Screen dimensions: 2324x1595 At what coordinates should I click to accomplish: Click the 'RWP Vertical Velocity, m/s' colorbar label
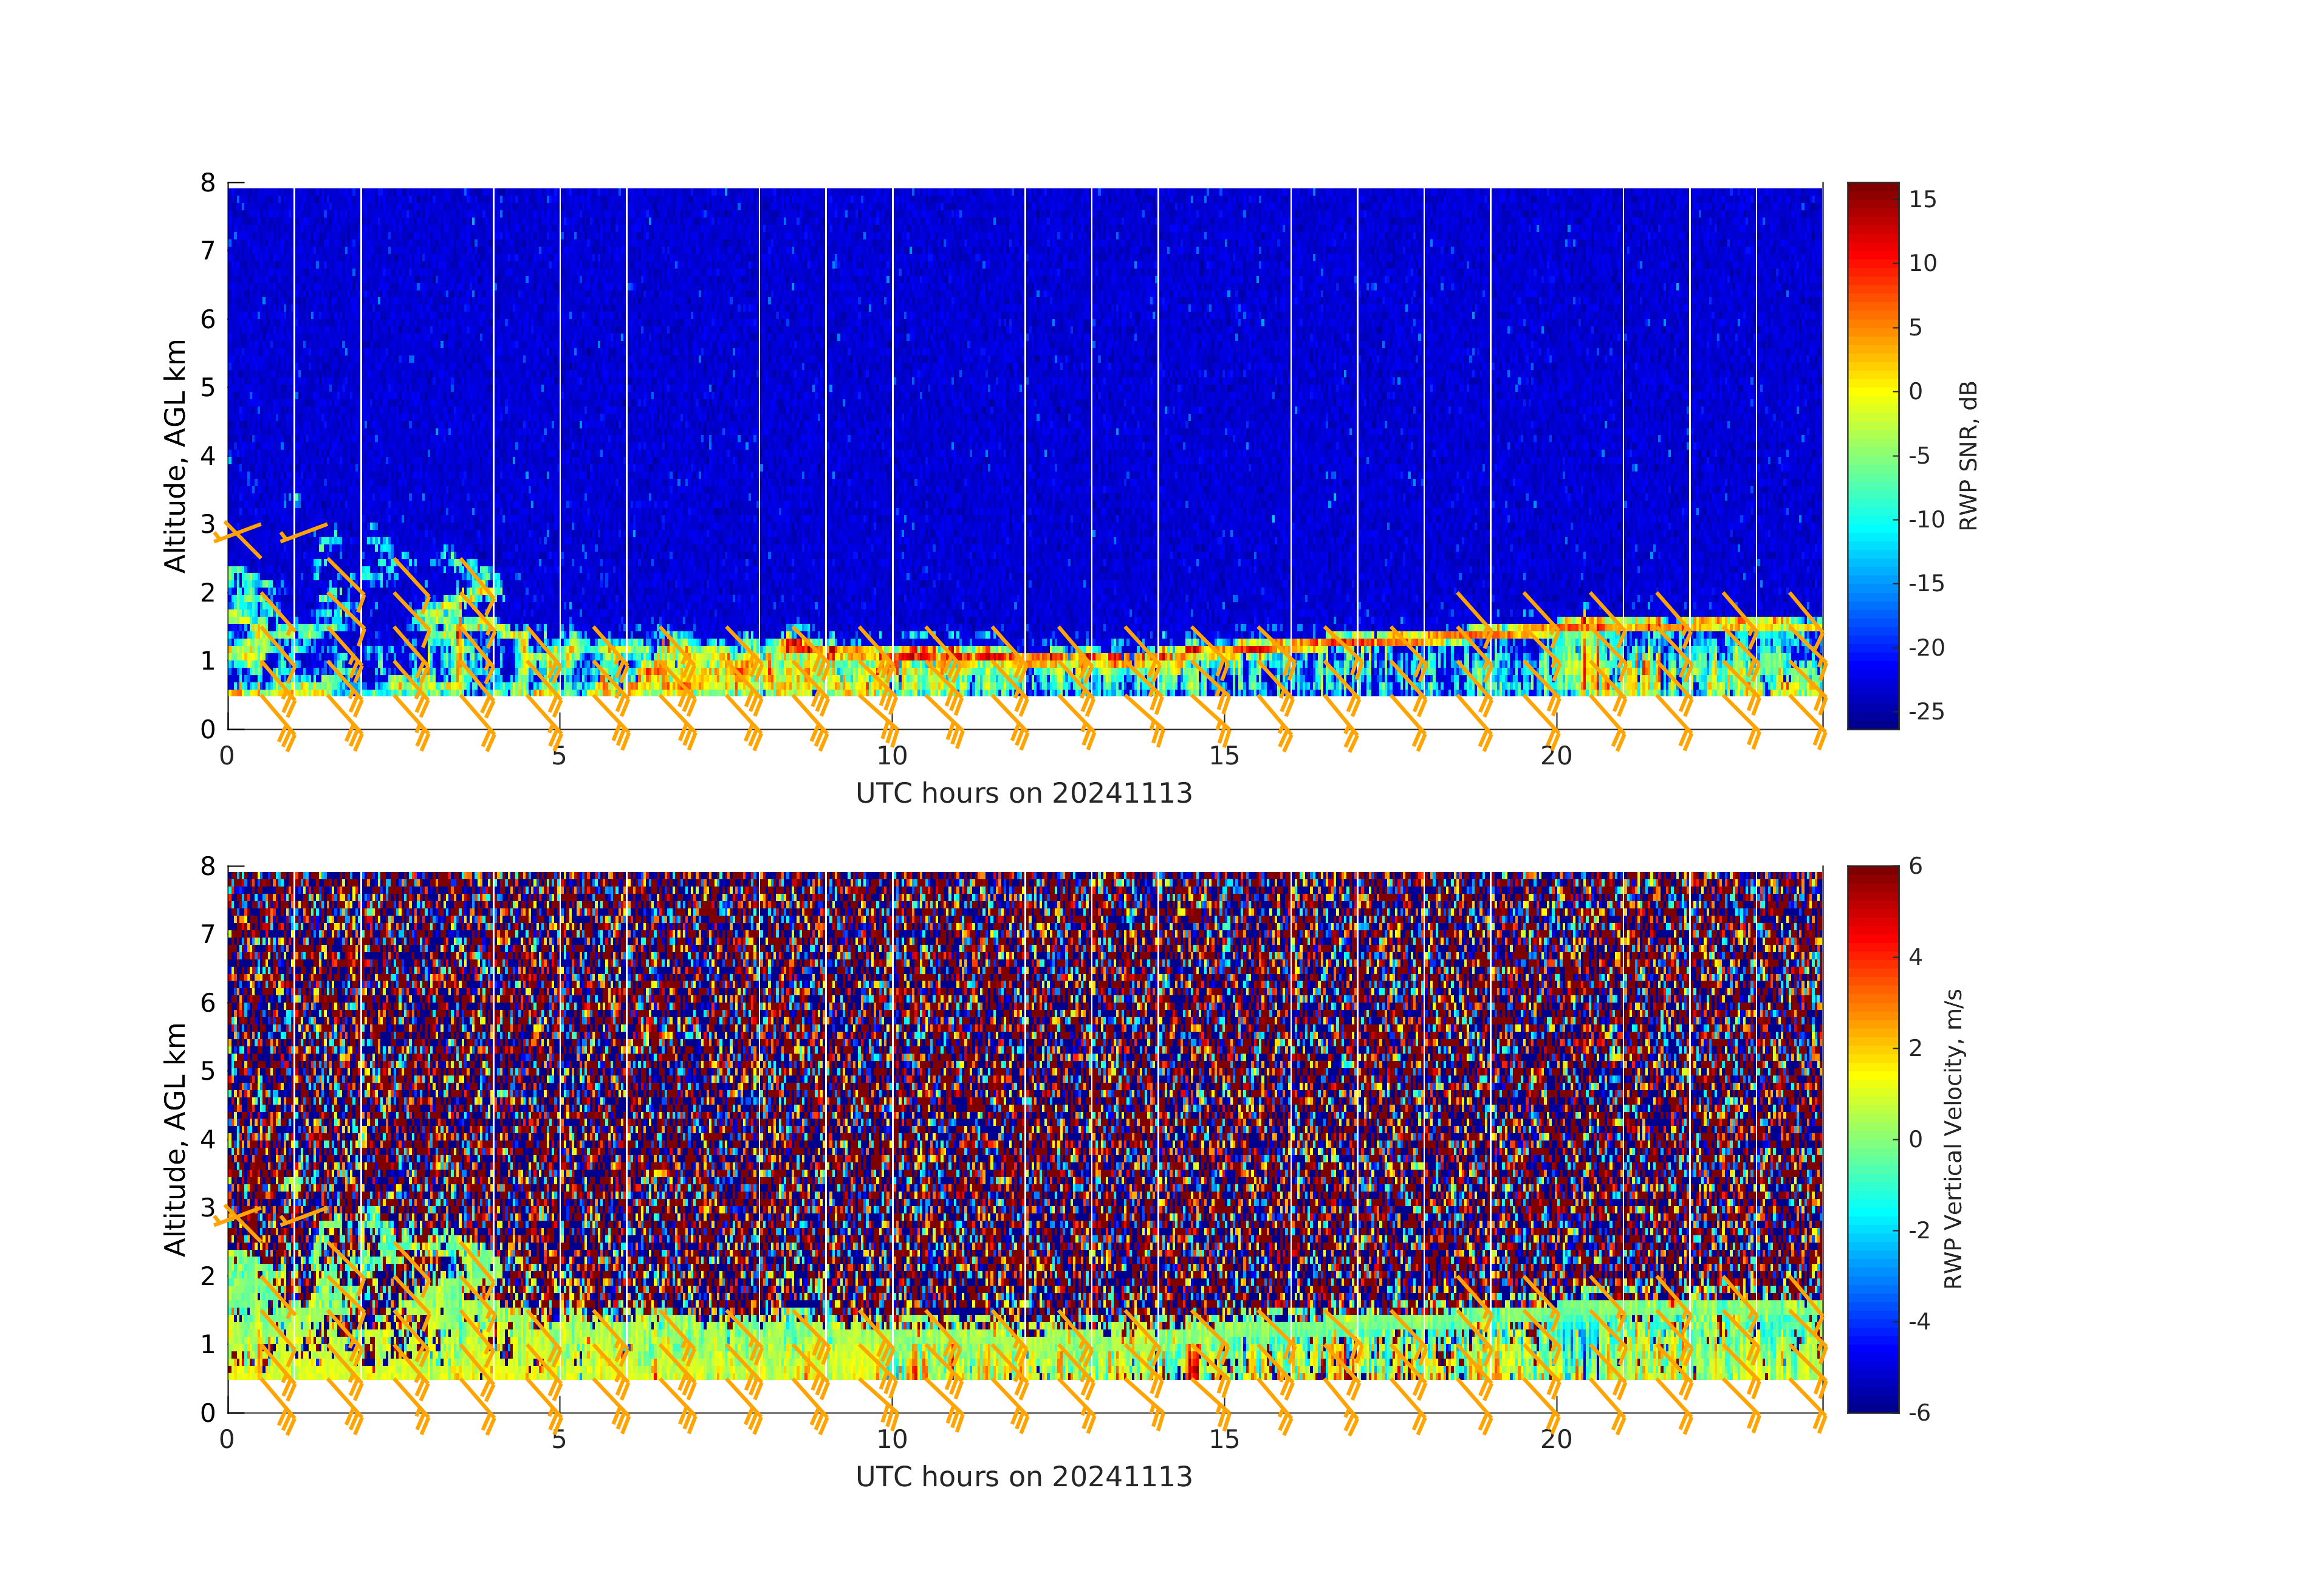coord(1953,1139)
